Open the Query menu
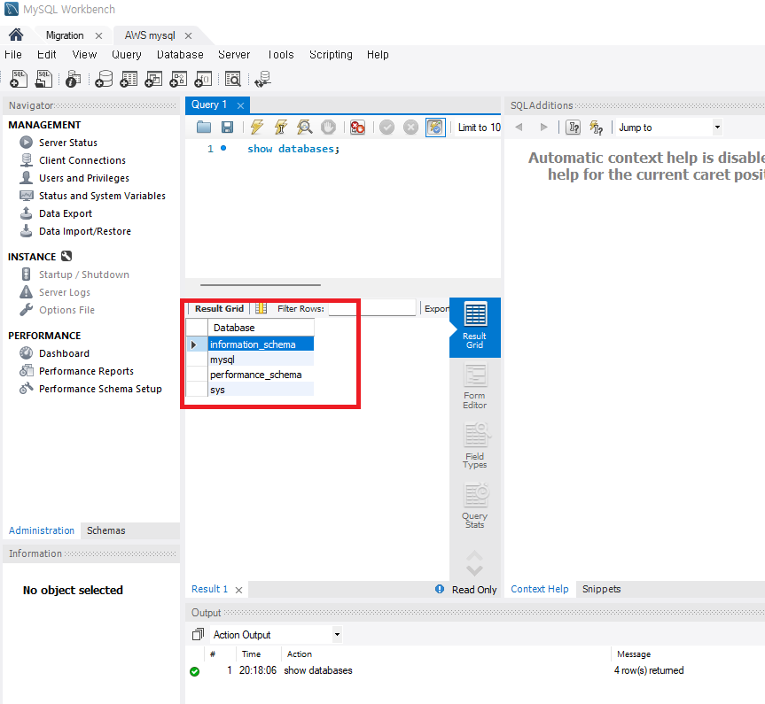 point(127,55)
